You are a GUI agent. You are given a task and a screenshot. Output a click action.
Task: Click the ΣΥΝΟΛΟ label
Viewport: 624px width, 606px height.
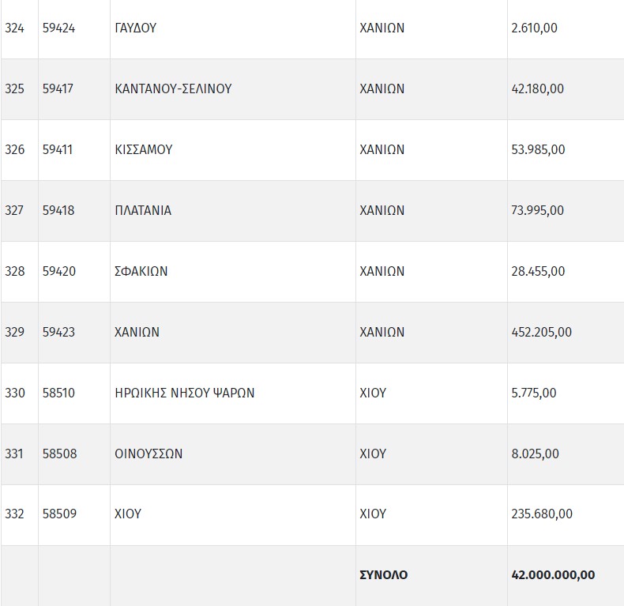[383, 575]
